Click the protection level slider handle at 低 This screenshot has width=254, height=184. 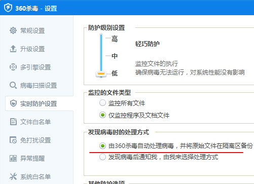click(101, 74)
